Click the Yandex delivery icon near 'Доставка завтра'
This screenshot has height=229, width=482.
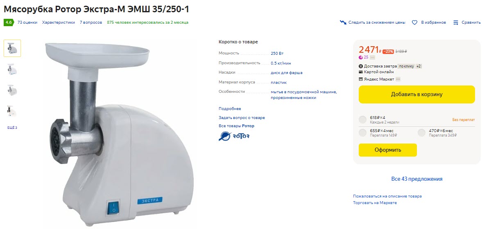click(361, 66)
